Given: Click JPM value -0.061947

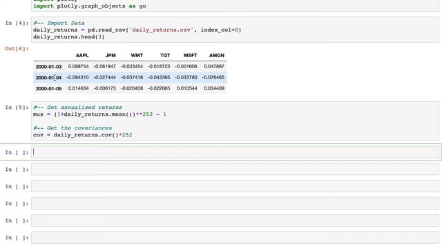Looking at the screenshot, I should pyautogui.click(x=104, y=66).
